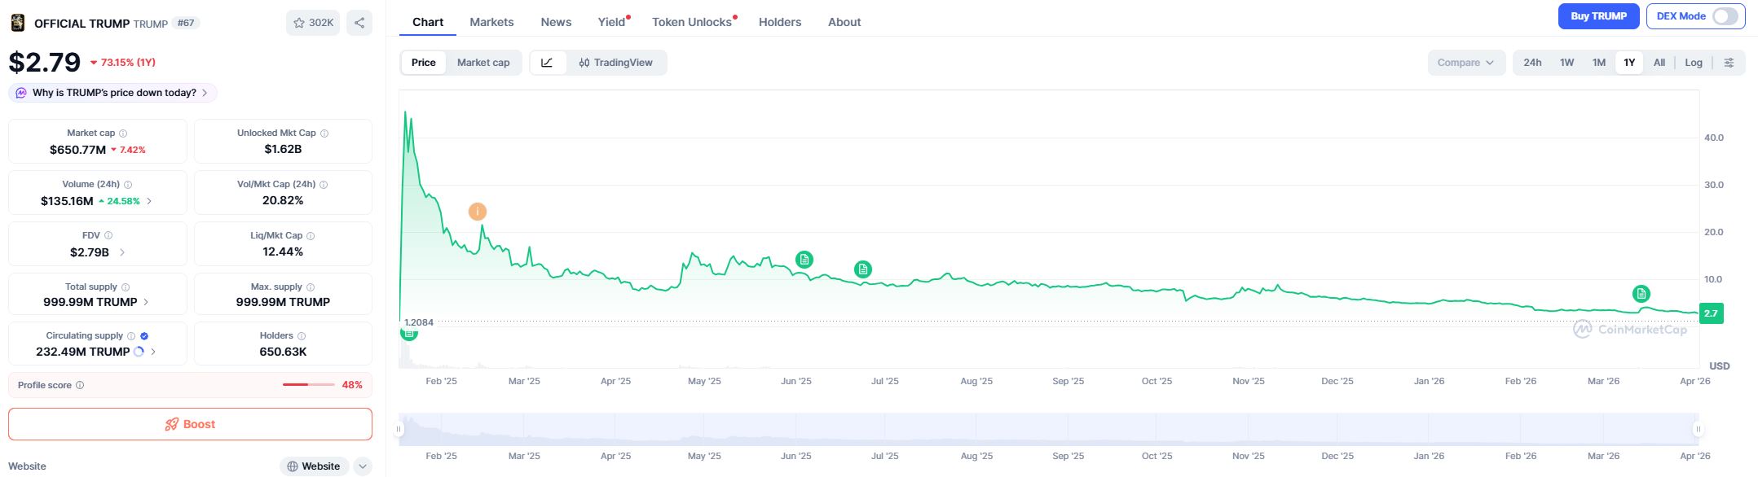This screenshot has width=1758, height=477.
Task: Click the circulating supply verified badge
Action: [144, 336]
